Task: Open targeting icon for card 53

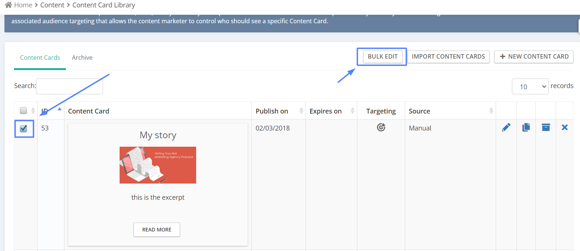Action: tap(381, 127)
